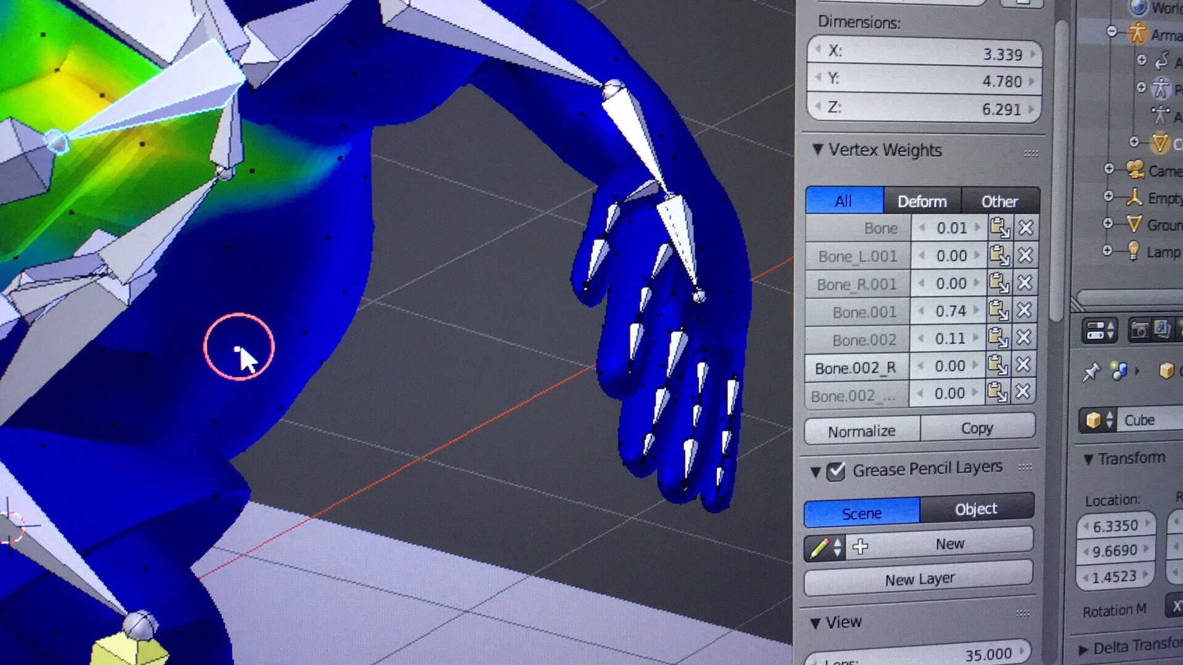Expand the Camera item in outliner
The image size is (1183, 665).
point(1109,169)
